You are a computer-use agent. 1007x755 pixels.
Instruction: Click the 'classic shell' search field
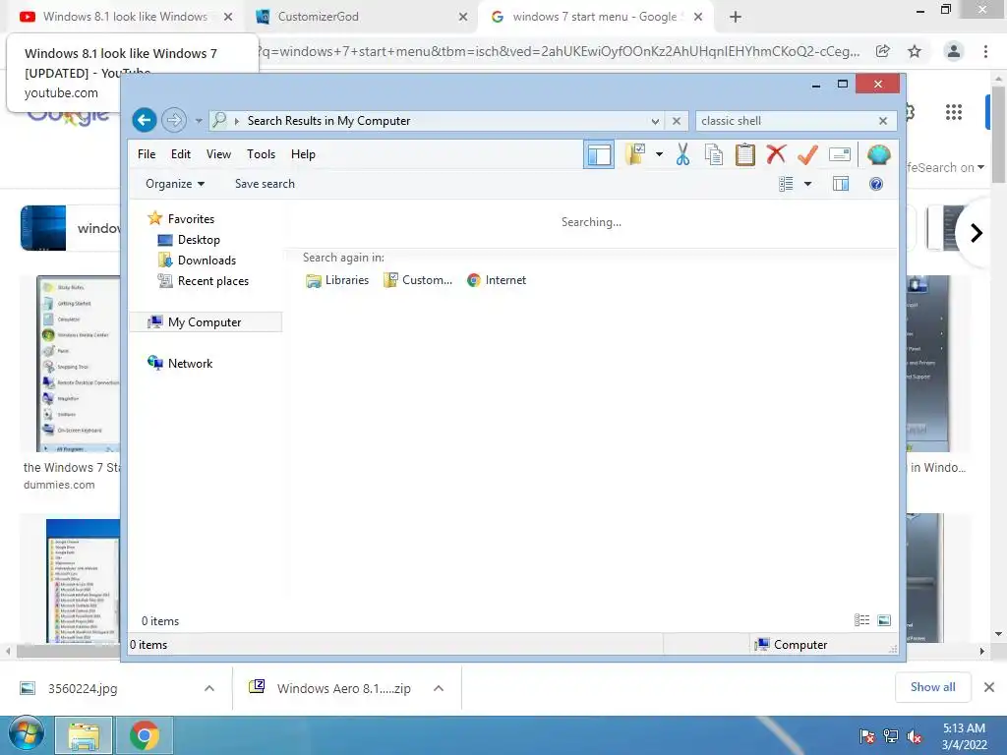[x=786, y=121]
